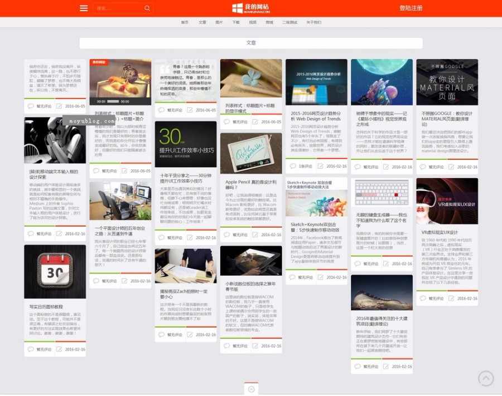The image size is (502, 396).
Task: Focus the header search input field
Action: tap(118, 8)
